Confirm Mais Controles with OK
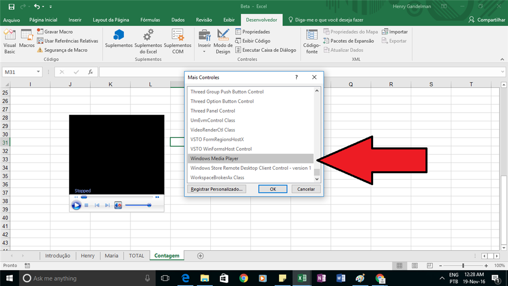The width and height of the screenshot is (508, 286). [x=273, y=189]
